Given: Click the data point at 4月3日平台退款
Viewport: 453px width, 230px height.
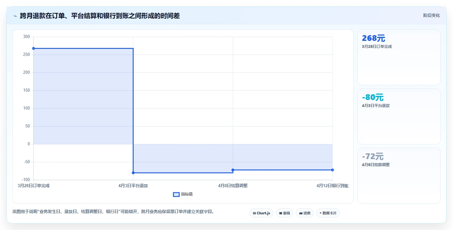Looking at the screenshot, I should tap(133, 173).
